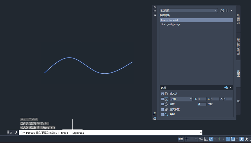The height and width of the screenshot is (143, 251).
Task: Open isometric drafting plane dropdown arrow
Action: coord(224,139)
